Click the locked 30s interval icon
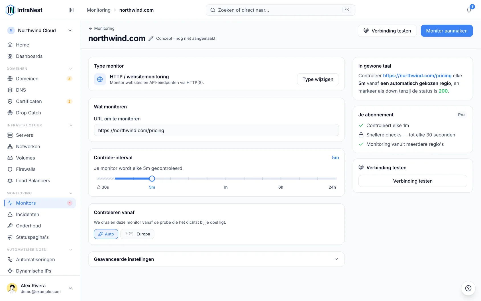This screenshot has width=481, height=301. pyautogui.click(x=99, y=187)
